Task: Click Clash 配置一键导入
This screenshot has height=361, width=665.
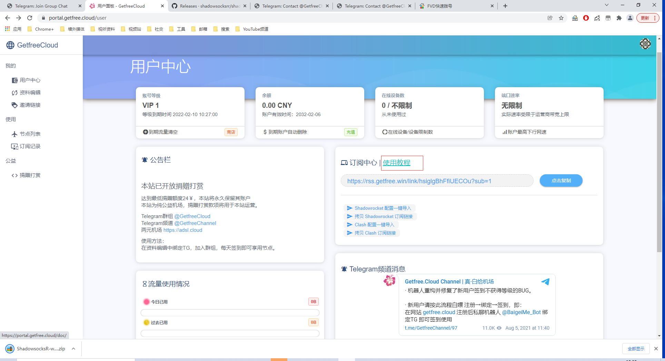Action: (x=371, y=225)
